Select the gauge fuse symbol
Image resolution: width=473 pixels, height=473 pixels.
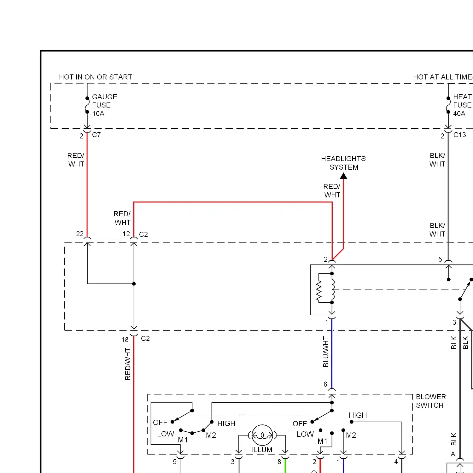pyautogui.click(x=87, y=105)
